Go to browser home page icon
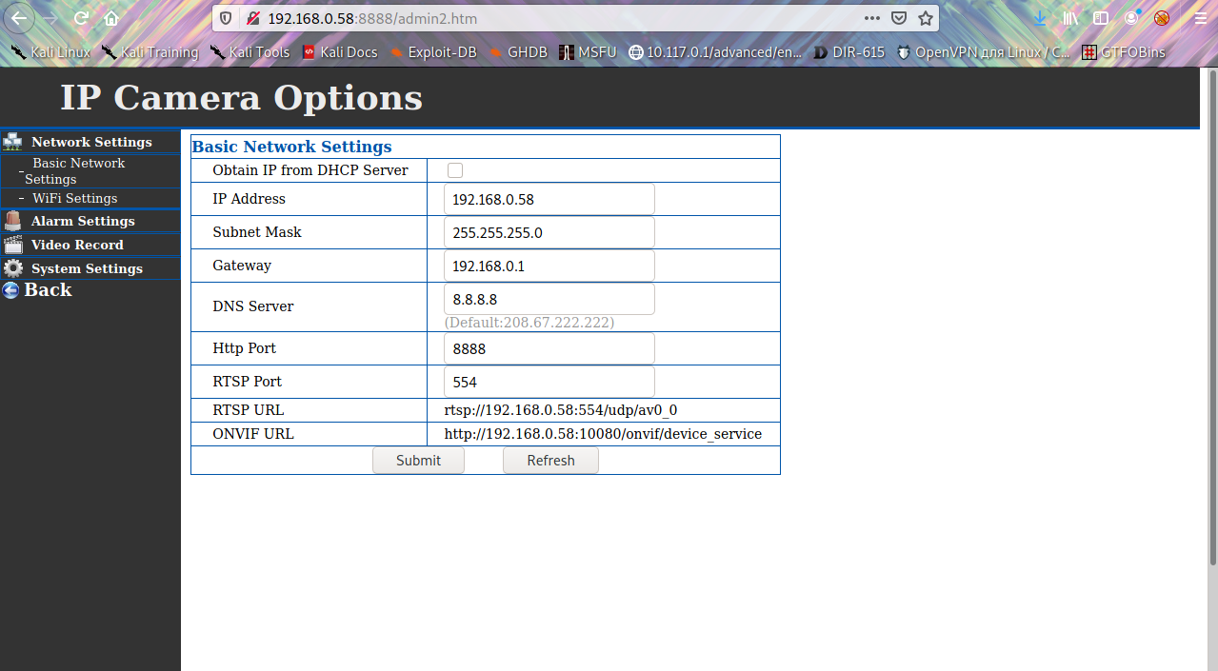1218x671 pixels. pyautogui.click(x=111, y=18)
